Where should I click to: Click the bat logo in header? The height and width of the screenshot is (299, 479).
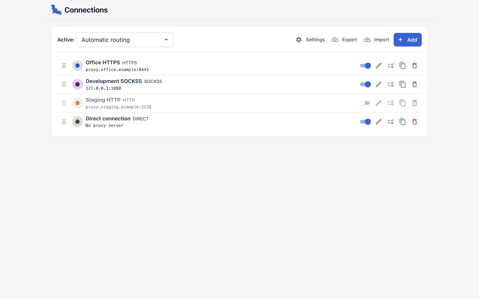point(56,10)
